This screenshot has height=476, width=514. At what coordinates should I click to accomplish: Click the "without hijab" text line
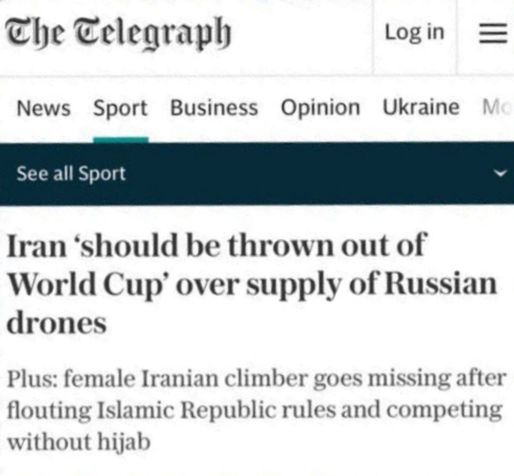point(79,442)
